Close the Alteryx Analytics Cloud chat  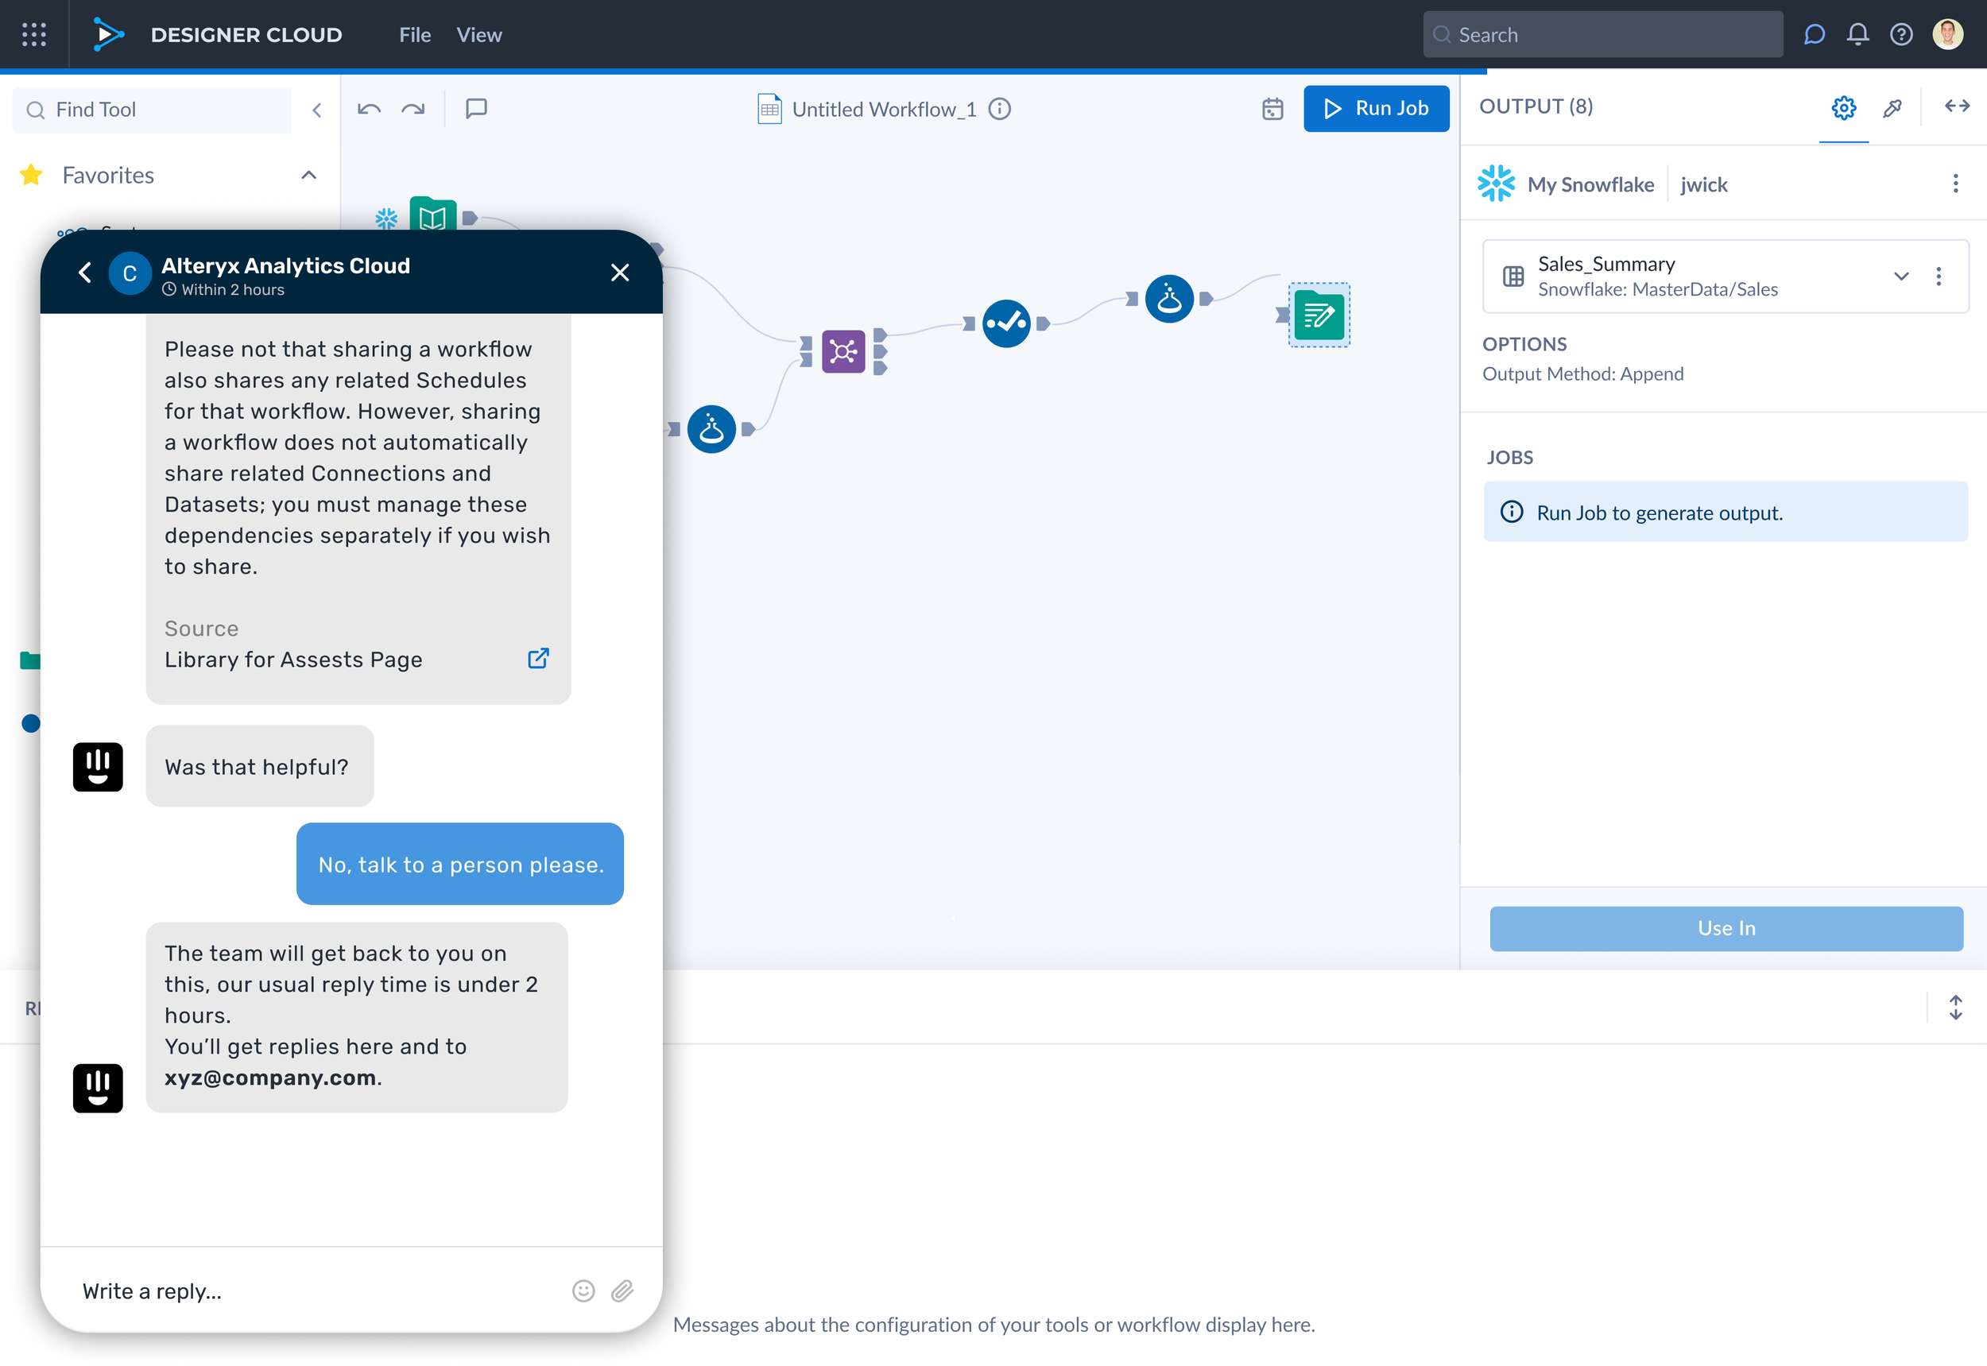[x=620, y=273]
